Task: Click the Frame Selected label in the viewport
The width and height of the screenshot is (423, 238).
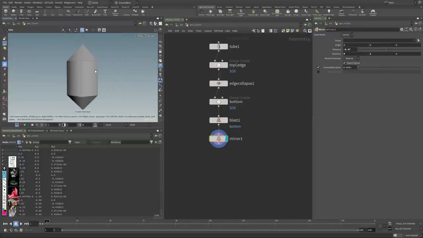Action: coord(83,112)
